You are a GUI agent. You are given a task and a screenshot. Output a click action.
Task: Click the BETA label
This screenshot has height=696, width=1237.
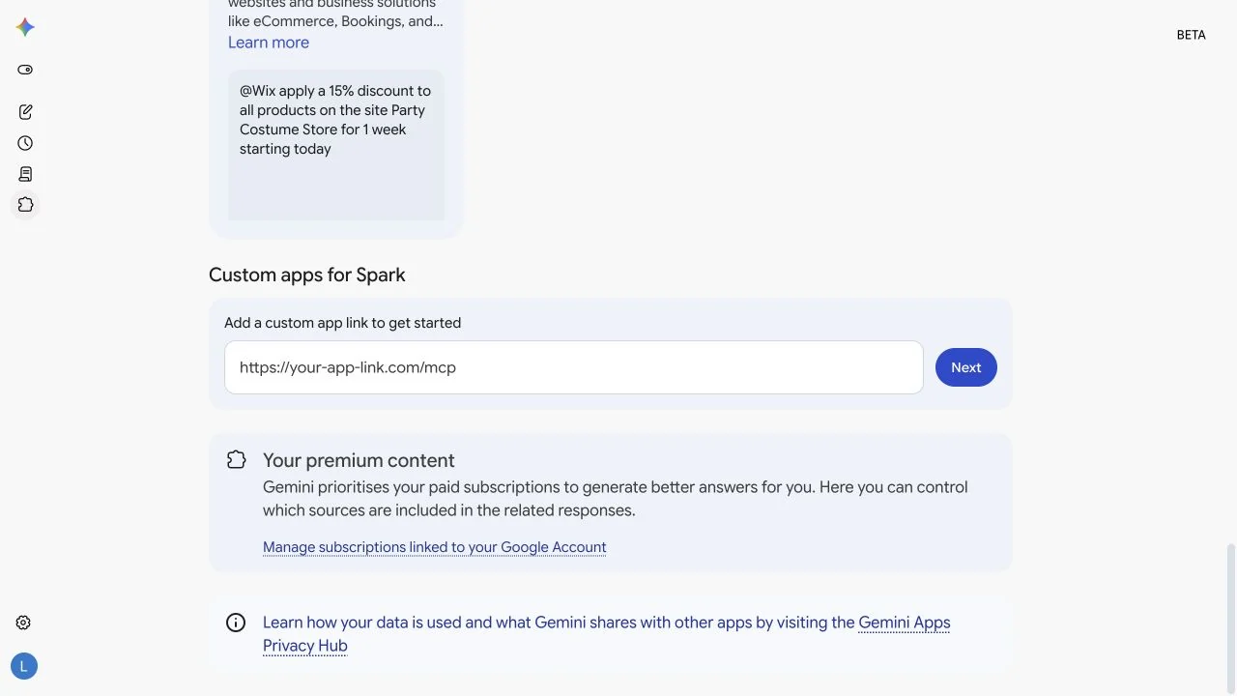pos(1191,35)
